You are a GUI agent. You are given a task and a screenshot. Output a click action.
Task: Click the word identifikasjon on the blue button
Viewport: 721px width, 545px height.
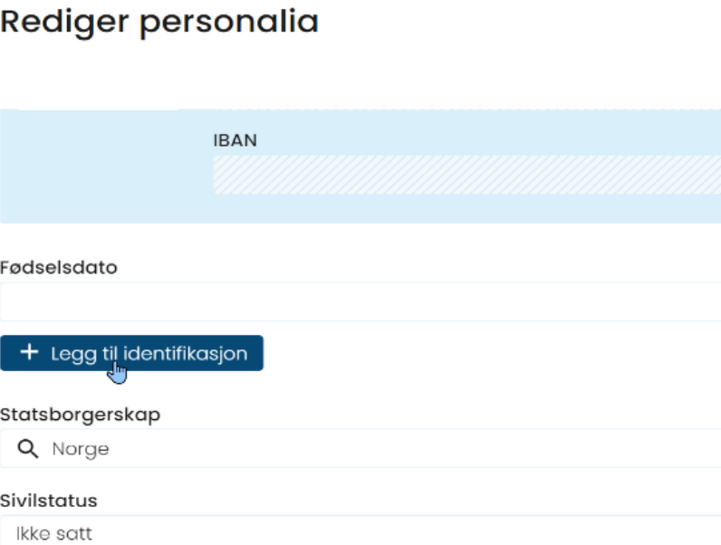(186, 353)
